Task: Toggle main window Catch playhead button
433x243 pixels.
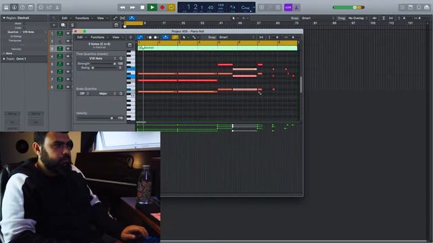Action: (132, 18)
